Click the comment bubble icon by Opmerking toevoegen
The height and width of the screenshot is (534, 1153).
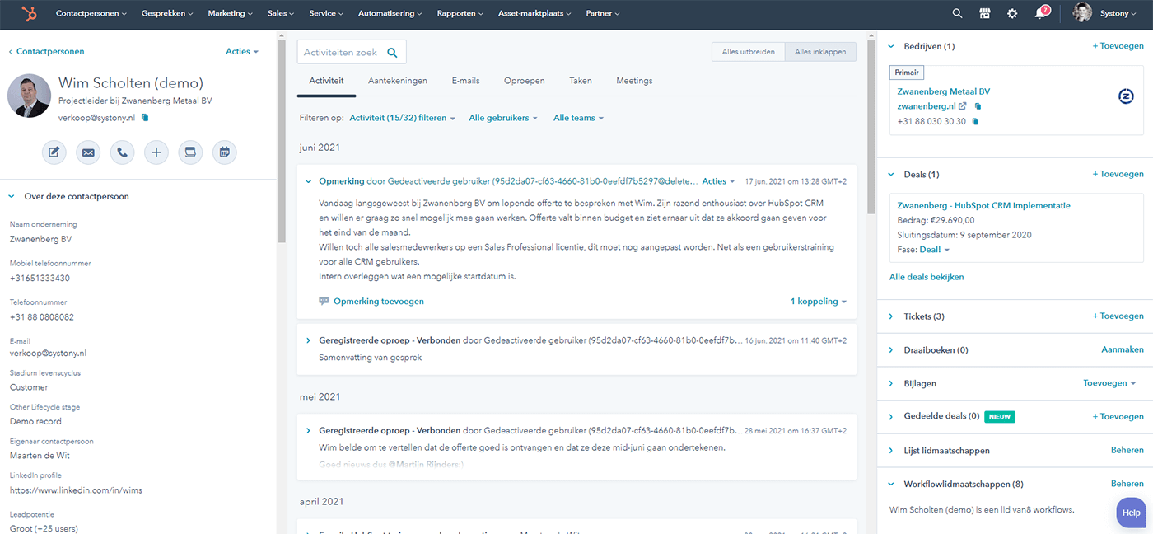point(324,302)
